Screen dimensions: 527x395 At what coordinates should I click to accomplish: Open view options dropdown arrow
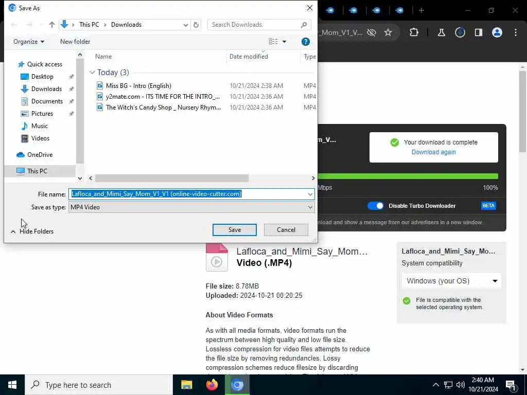(x=284, y=42)
